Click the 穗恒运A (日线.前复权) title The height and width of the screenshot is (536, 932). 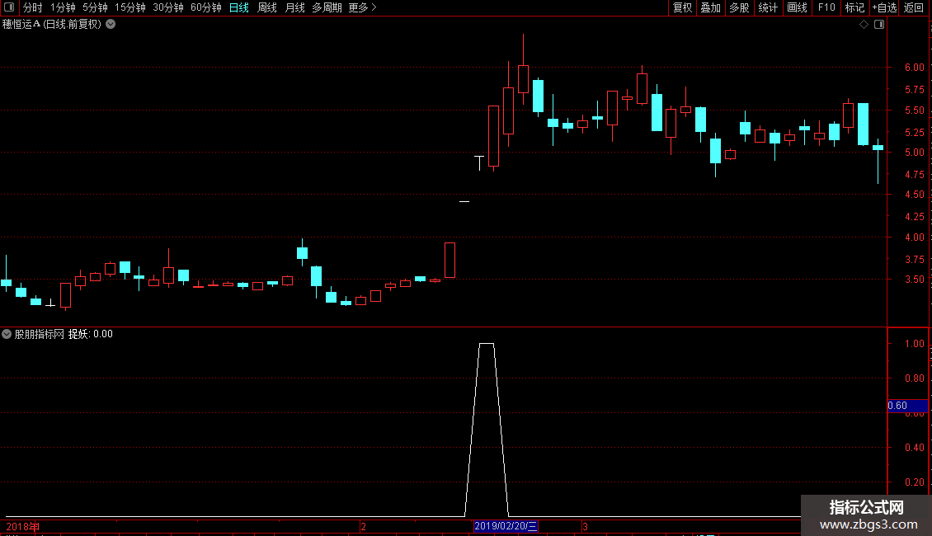point(52,25)
